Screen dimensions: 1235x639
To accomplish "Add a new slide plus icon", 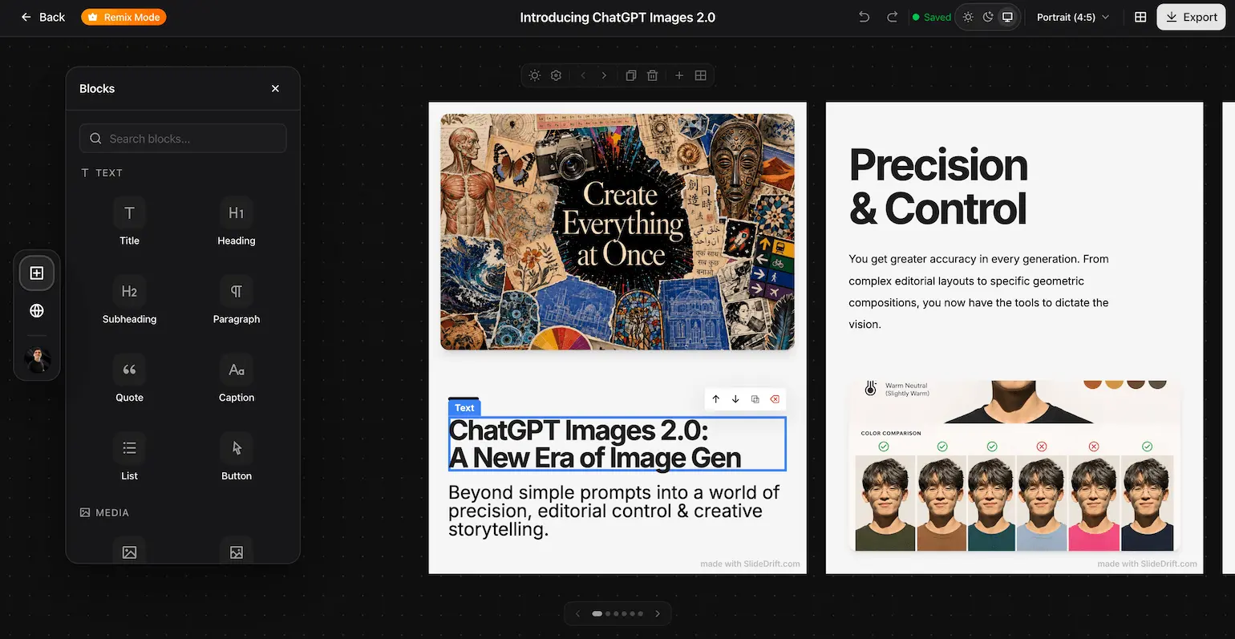I will (679, 75).
